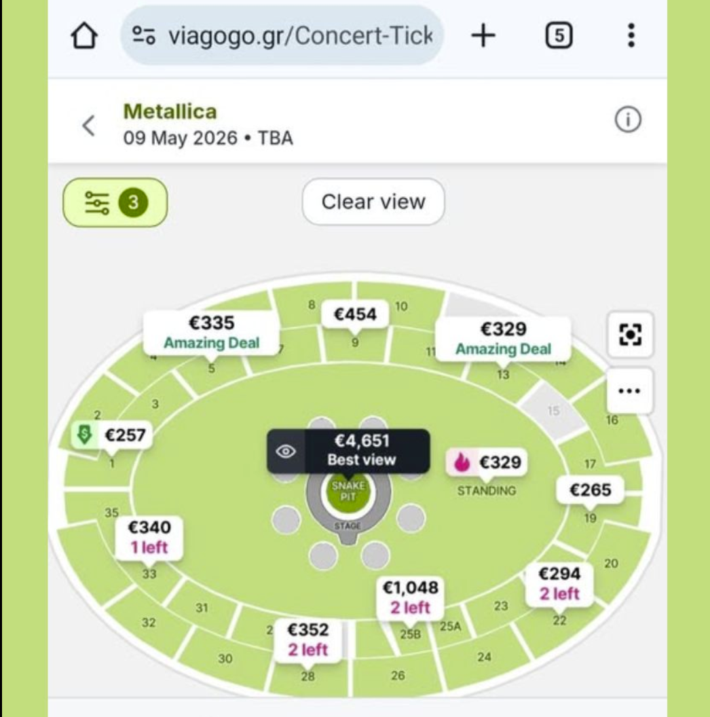
Task: Choose the €335 Amazing Deal listing
Action: click(211, 333)
